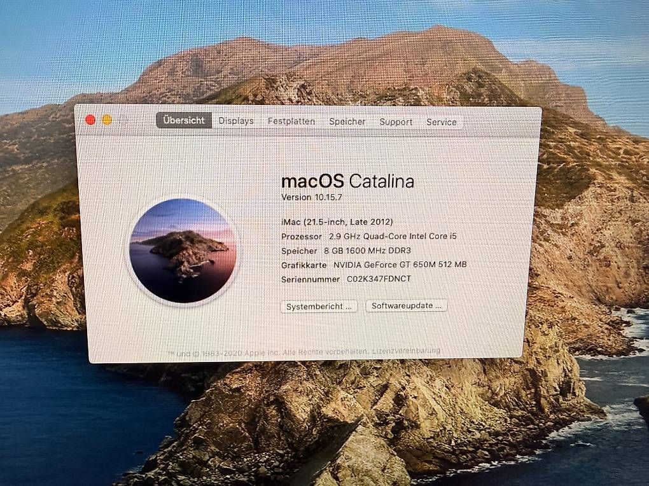Open the Lizenzvereinbarung link
The height and width of the screenshot is (486, 649).
406,351
